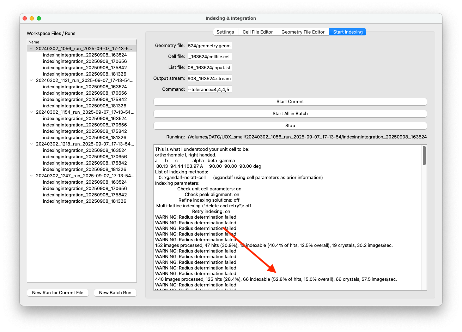Screen dimensions: 462x332
Task: Select indexingintegration_20250908_181326 under 20240302_1247_run
Action: point(84,201)
